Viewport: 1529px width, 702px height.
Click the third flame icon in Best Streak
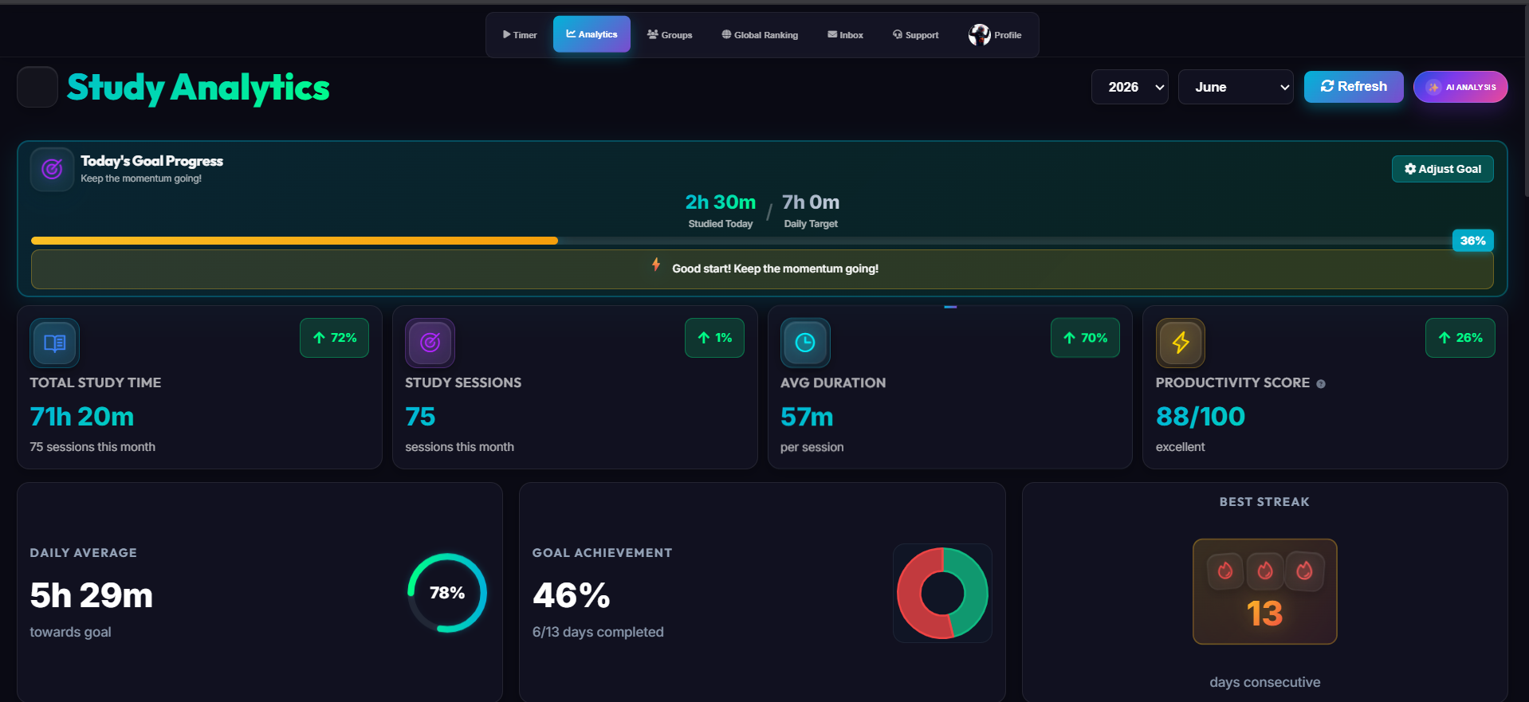[x=1304, y=571]
